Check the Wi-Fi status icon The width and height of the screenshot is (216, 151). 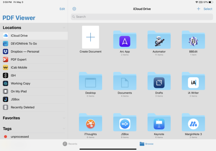pos(197,2)
